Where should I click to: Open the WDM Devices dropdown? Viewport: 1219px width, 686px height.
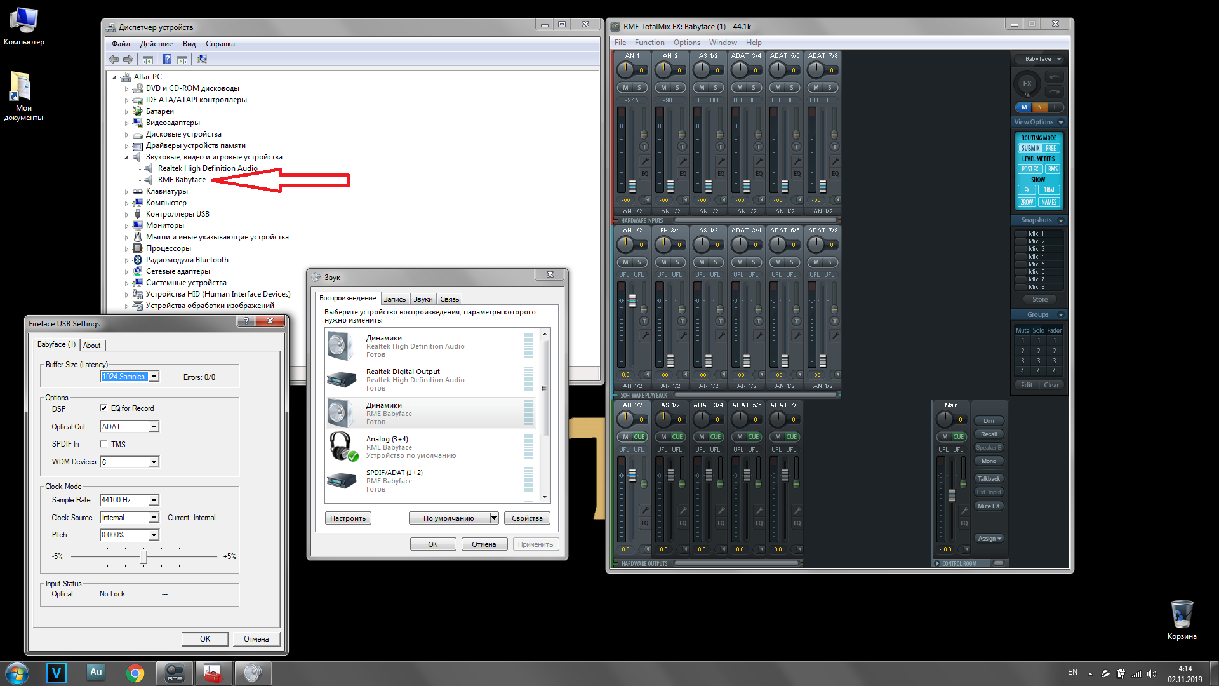pyautogui.click(x=154, y=462)
